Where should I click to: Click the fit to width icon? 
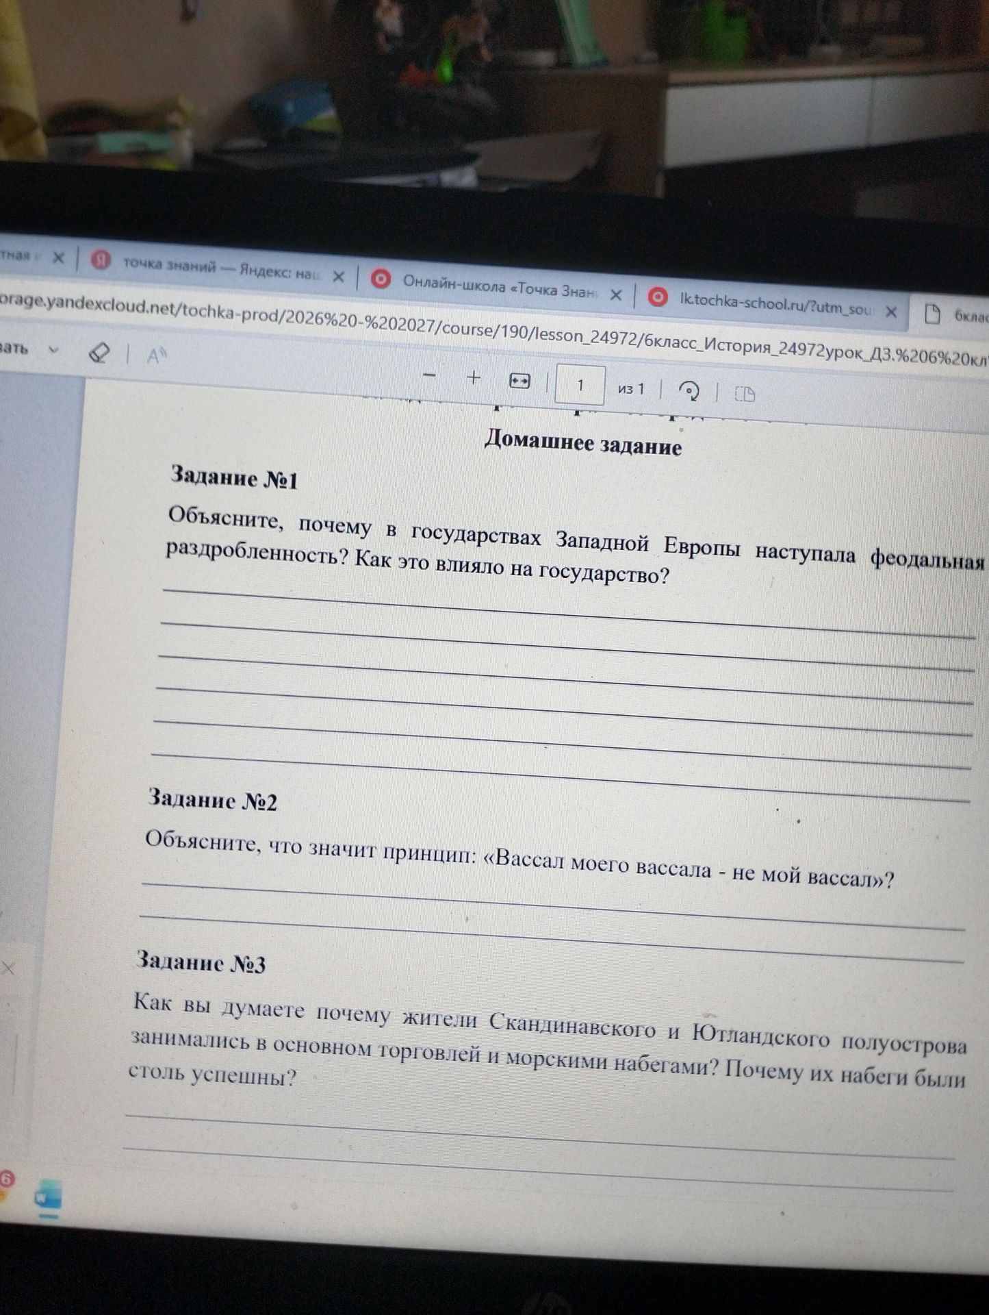coord(519,381)
